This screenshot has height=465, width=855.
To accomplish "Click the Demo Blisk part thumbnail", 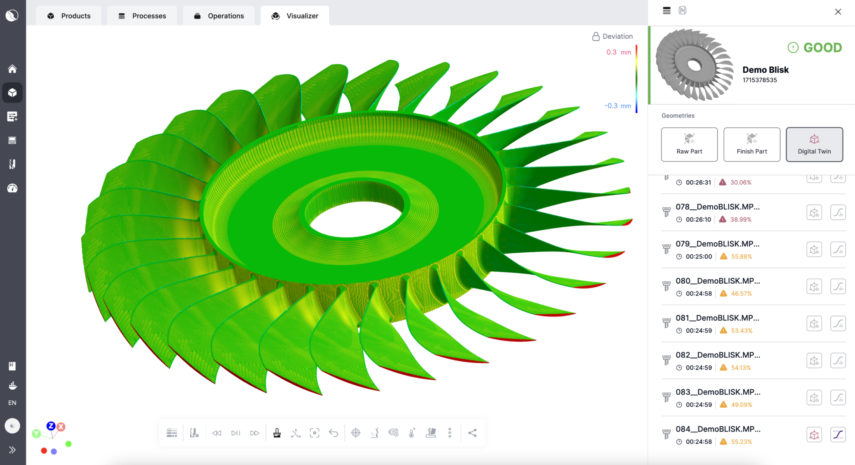I will [694, 65].
